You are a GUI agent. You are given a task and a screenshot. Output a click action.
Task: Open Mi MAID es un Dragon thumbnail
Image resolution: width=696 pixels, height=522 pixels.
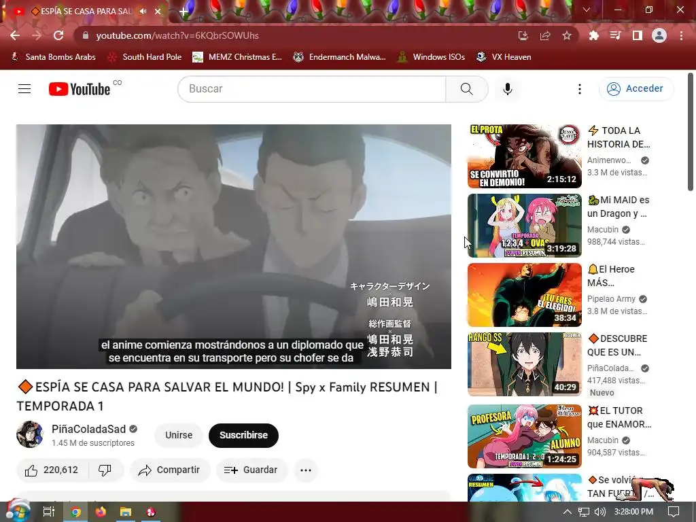(525, 226)
